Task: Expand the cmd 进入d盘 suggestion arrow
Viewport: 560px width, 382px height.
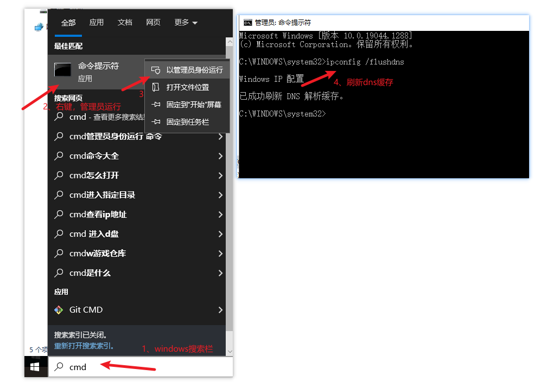Action: click(x=220, y=234)
